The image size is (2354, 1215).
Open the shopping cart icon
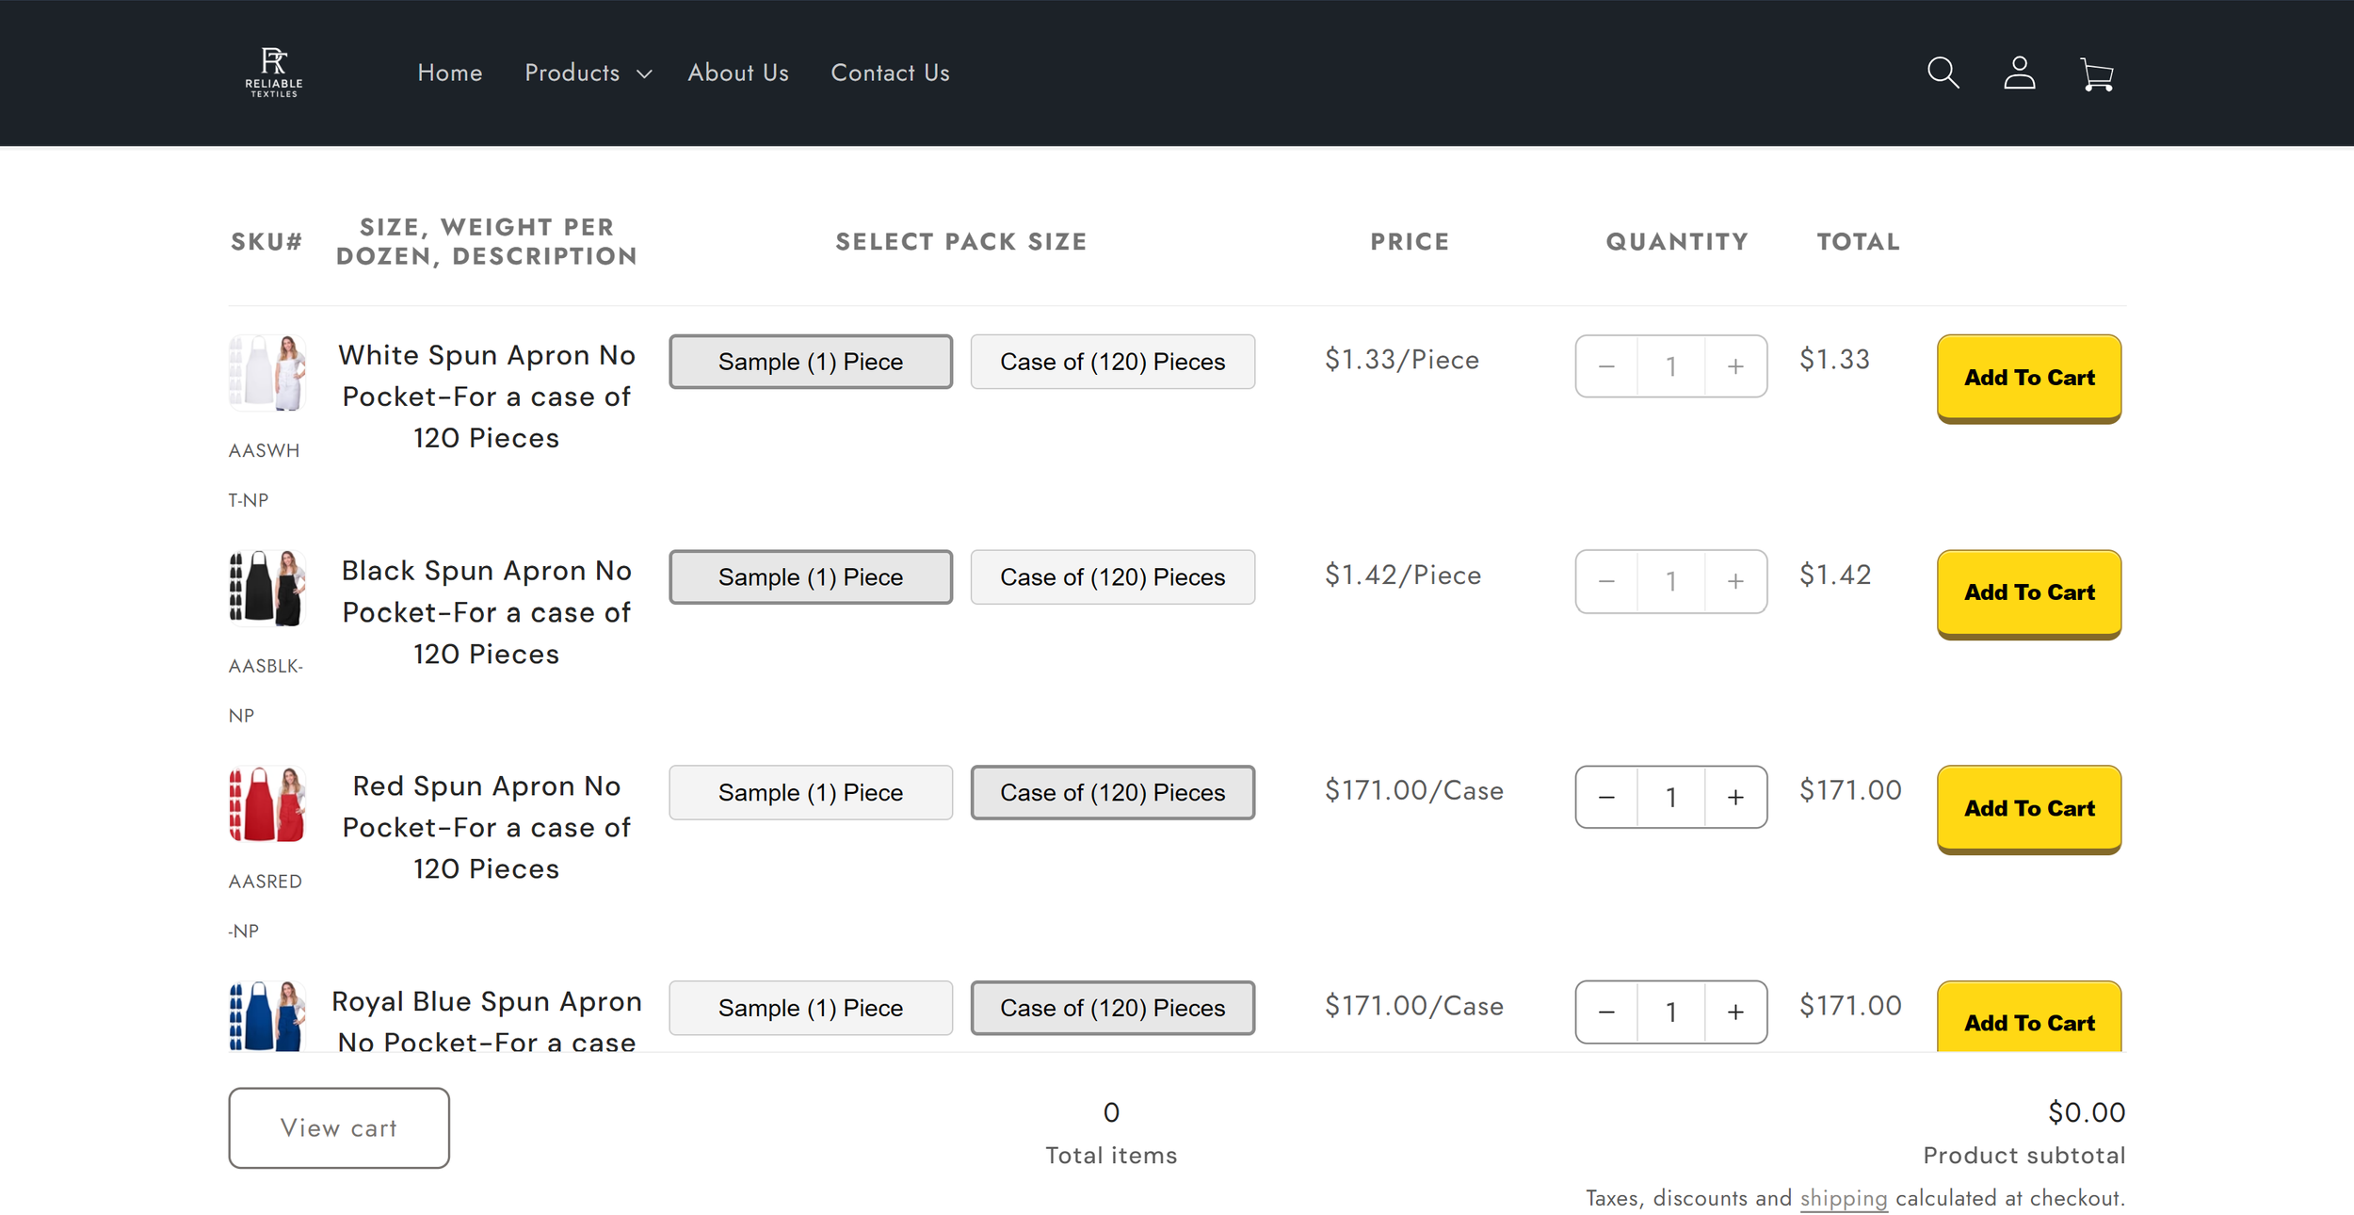[x=2096, y=73]
